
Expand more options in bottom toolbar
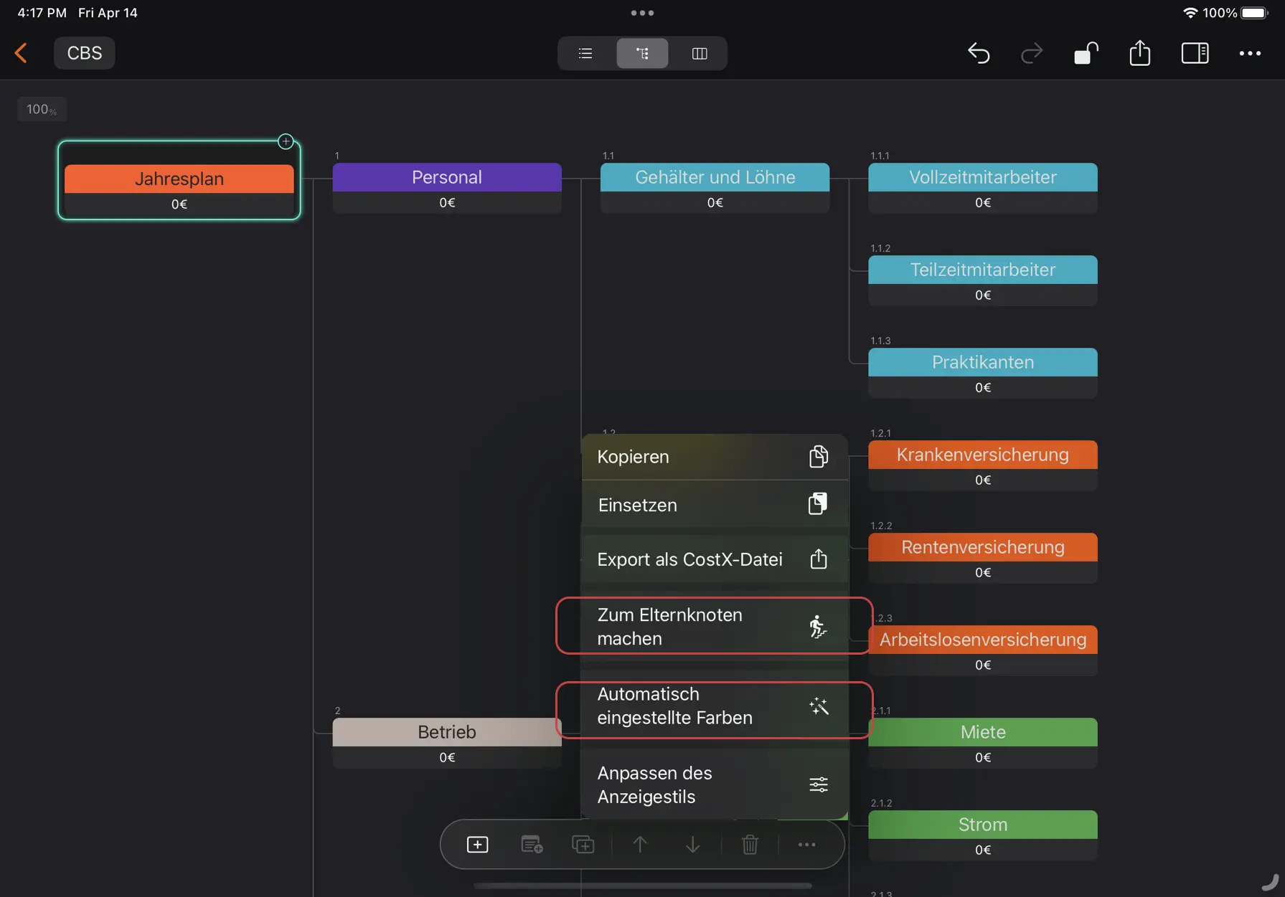[806, 845]
